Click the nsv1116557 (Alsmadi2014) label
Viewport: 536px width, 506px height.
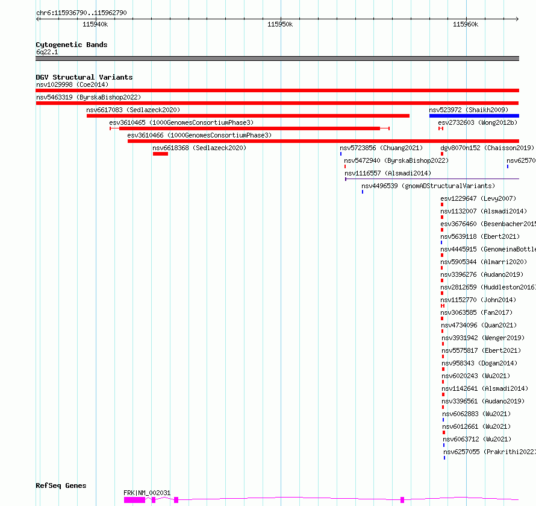coord(388,173)
